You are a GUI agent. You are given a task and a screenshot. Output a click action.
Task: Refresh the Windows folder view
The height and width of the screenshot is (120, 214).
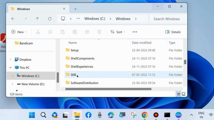(50, 19)
